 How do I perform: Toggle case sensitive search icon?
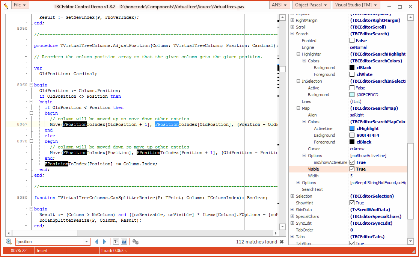pos(116,242)
